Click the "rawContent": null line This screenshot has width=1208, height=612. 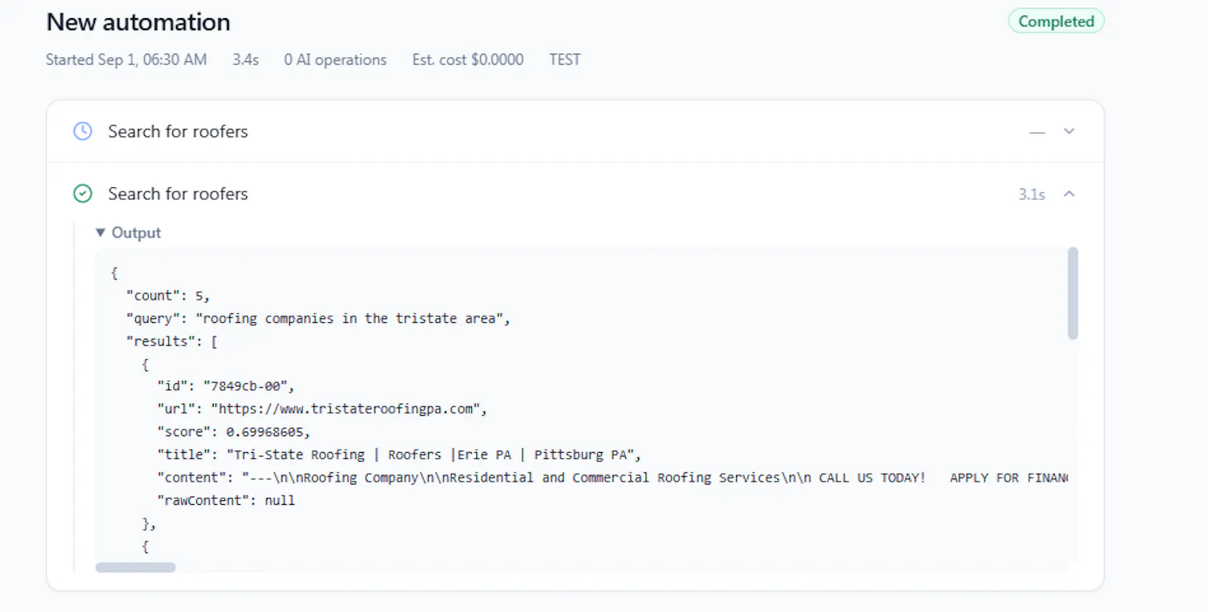226,500
